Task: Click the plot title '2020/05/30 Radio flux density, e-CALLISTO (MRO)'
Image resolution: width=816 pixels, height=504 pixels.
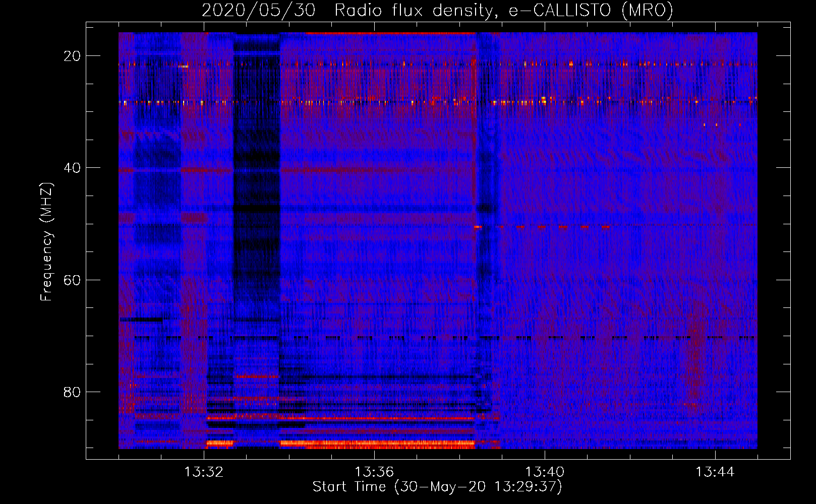Action: 437,10
